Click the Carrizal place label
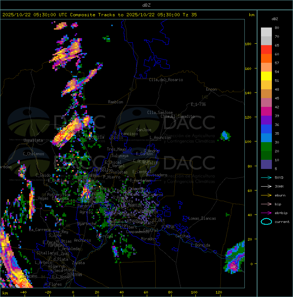The height and width of the screenshot is (297, 293). tap(105, 236)
